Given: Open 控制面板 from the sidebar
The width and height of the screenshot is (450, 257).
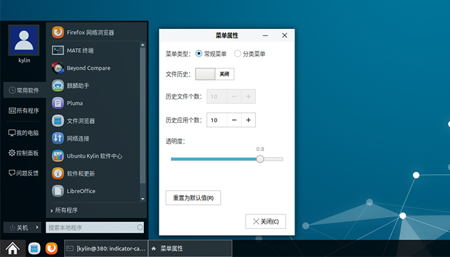Looking at the screenshot, I should pos(24,153).
